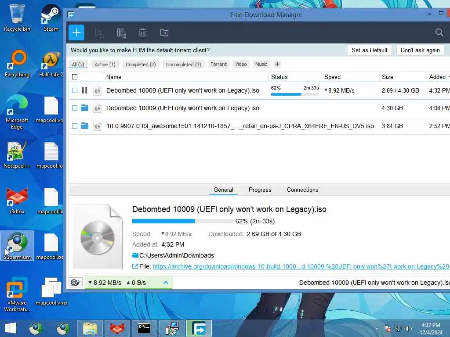Click the 8.92 MB/s download speed in status bar
This screenshot has width=450, height=337.
[x=105, y=283]
